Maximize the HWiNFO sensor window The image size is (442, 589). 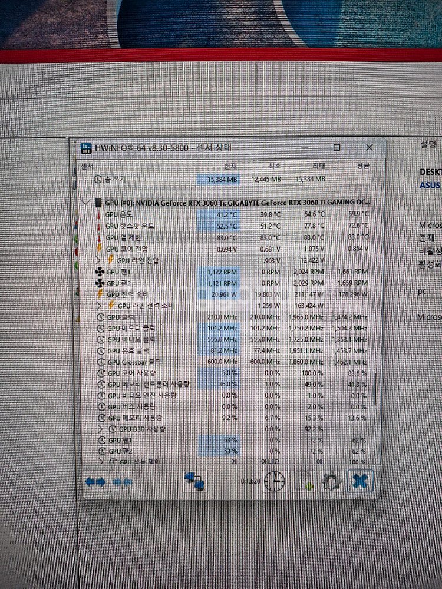point(337,148)
